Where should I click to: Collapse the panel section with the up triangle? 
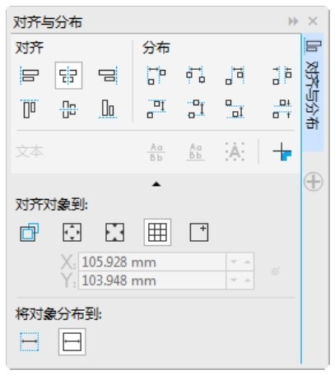coord(156,184)
